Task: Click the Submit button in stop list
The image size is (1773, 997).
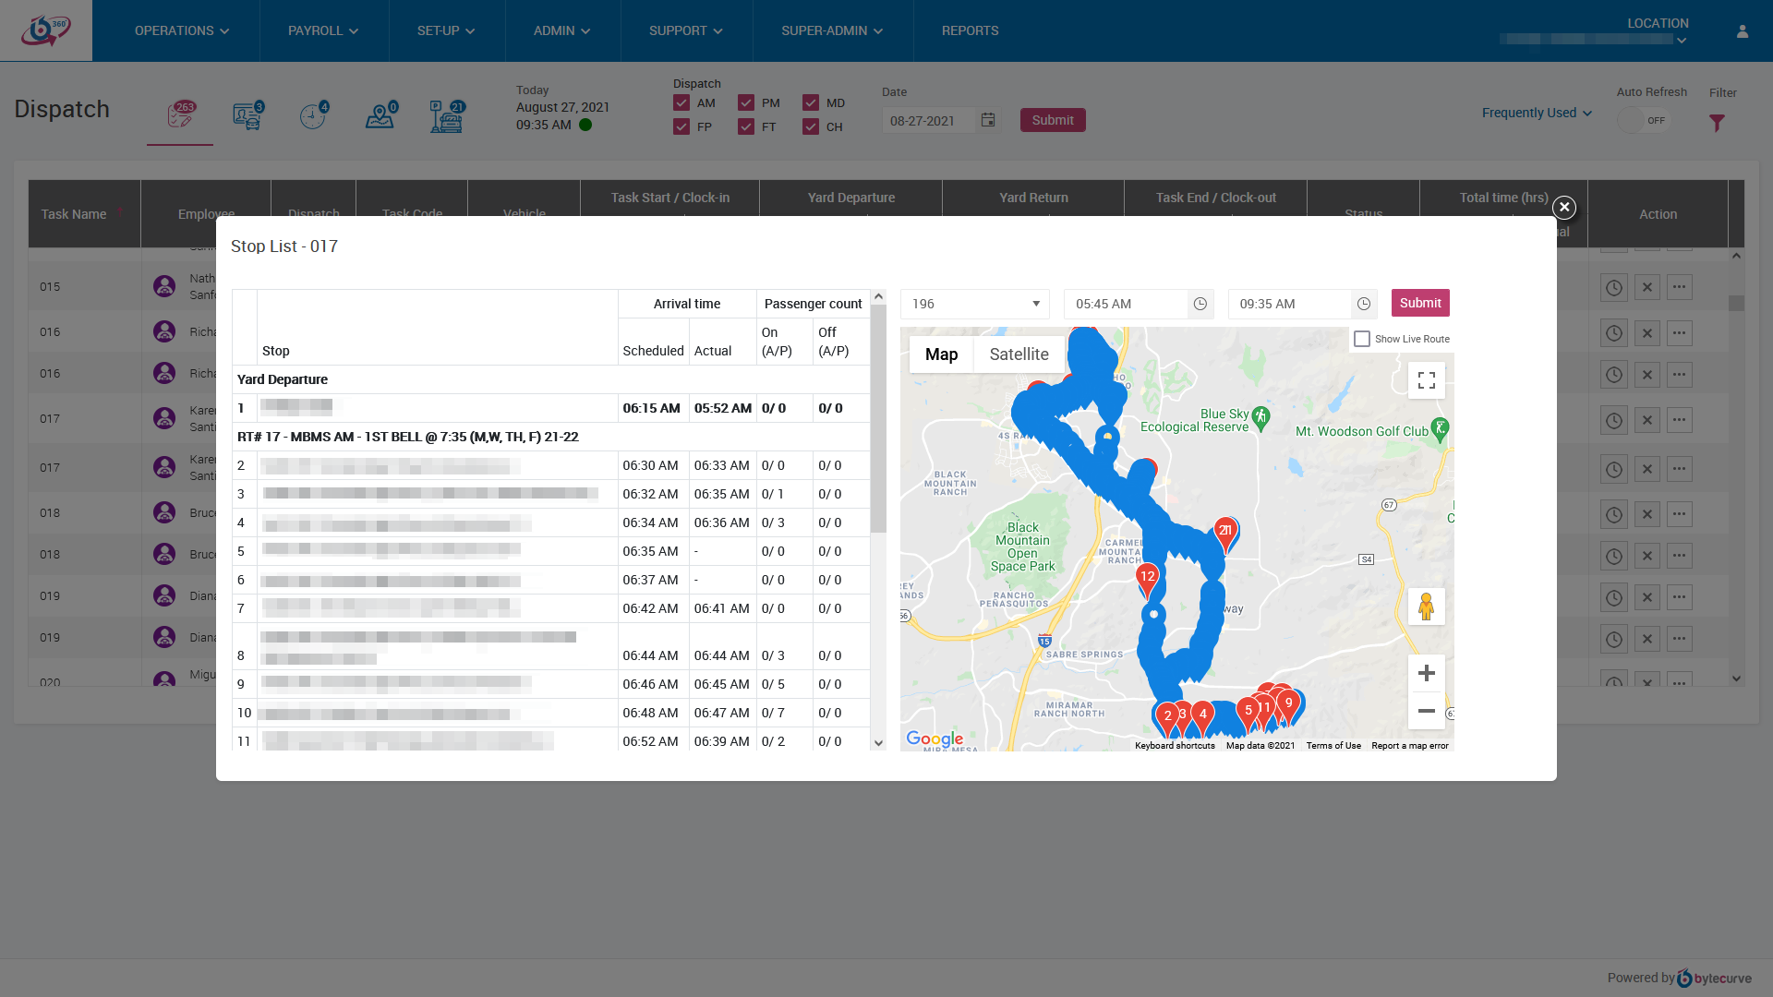Action: click(1419, 303)
